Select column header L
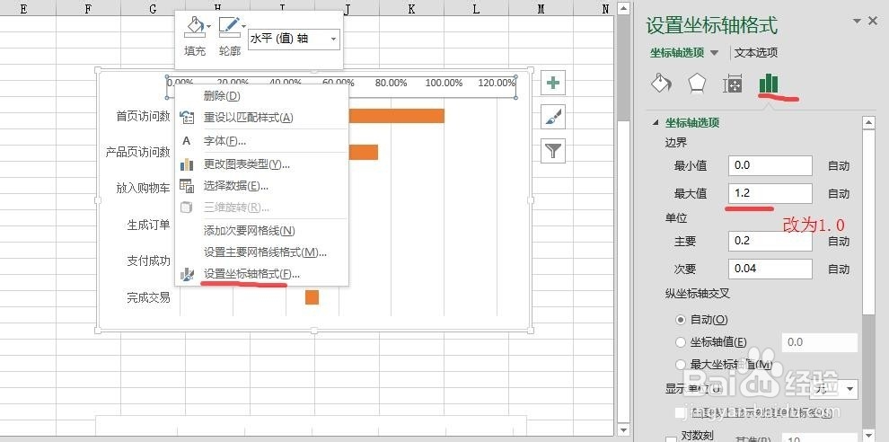889x442 pixels. point(476,8)
